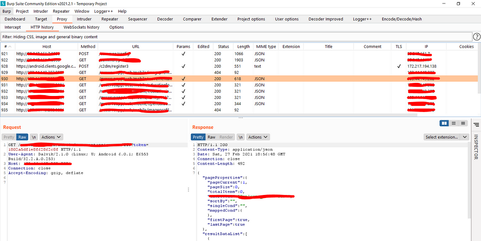Switch to the Comparer tab

point(192,19)
